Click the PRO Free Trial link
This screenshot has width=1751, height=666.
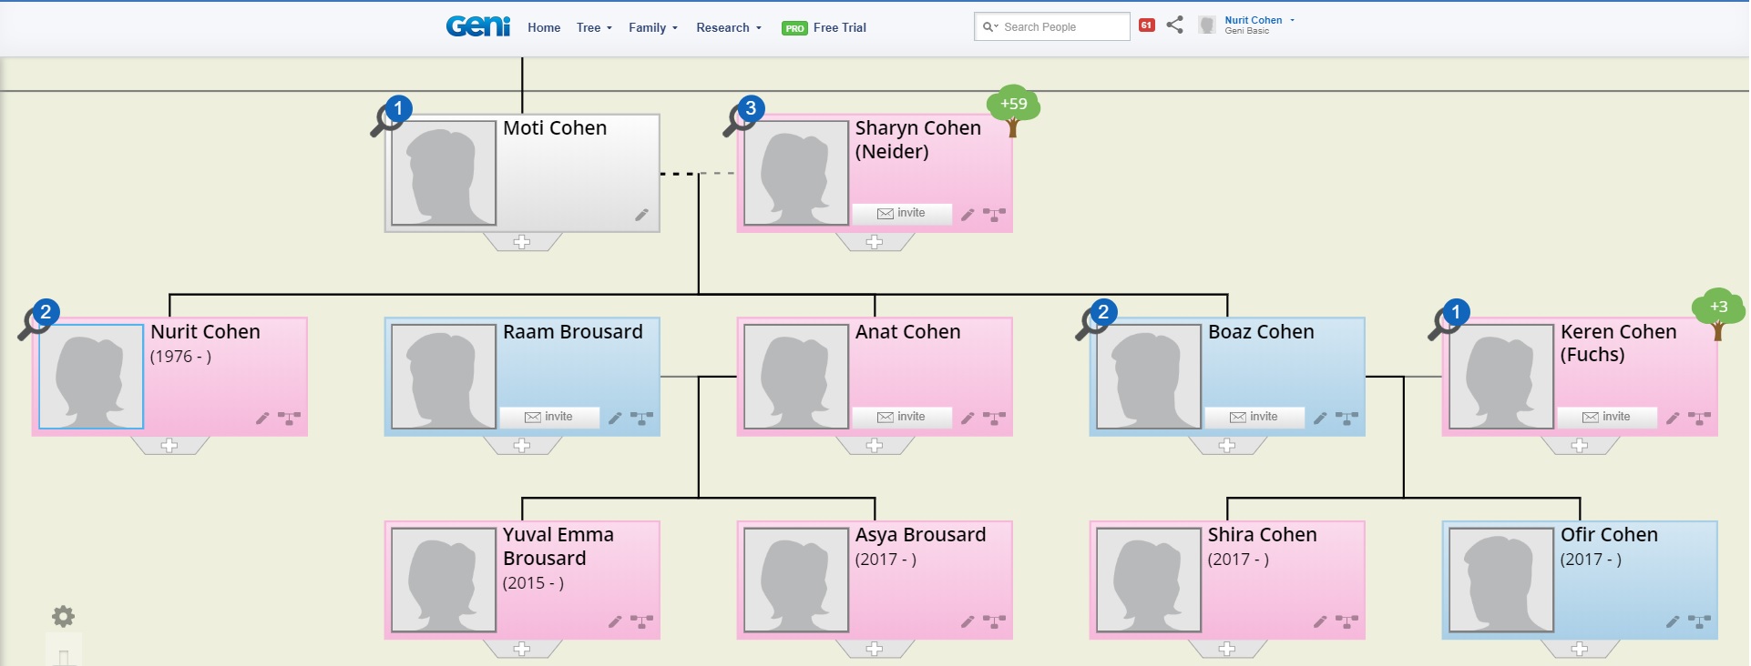824,28
